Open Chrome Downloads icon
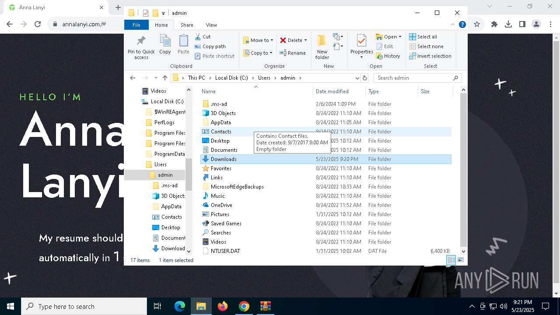Viewport: 560px width, 315px height. pos(508,24)
